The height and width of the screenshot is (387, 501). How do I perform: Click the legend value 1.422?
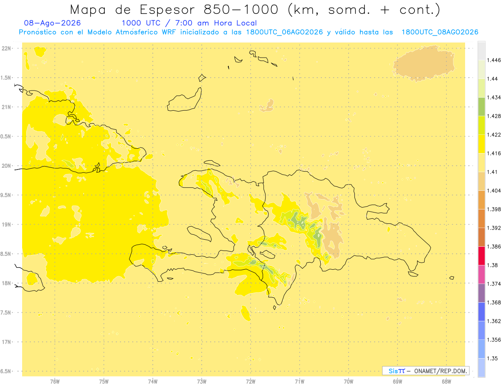[x=493, y=134]
